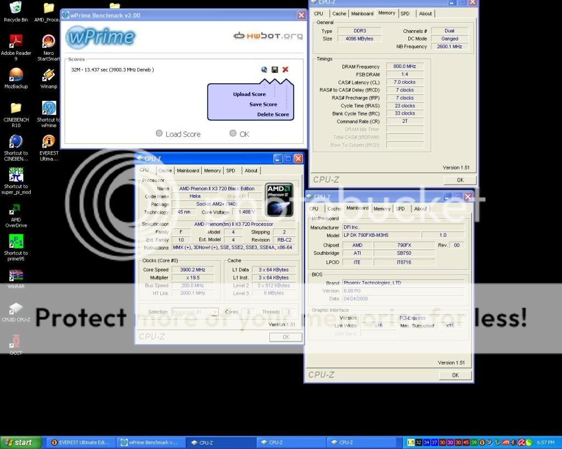562x449 pixels.
Task: Click the memory size value "4096 MBytes"
Action: pyautogui.click(x=359, y=39)
